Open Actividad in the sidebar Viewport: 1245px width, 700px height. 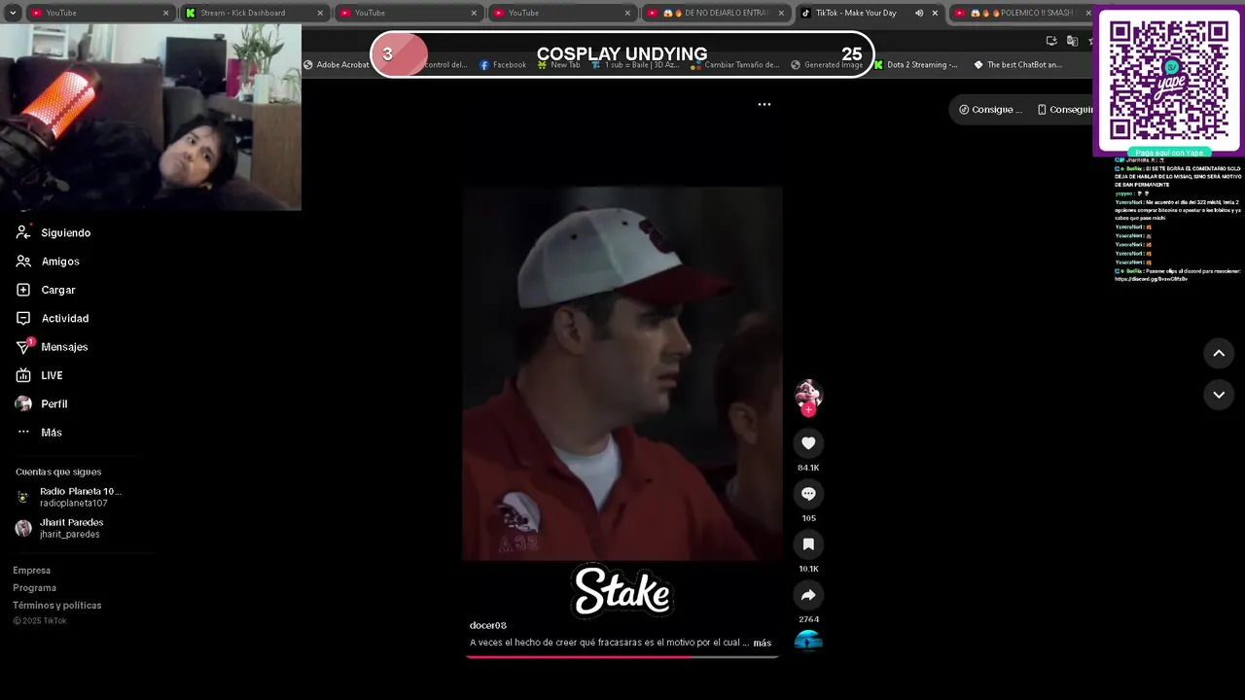[x=53, y=319]
